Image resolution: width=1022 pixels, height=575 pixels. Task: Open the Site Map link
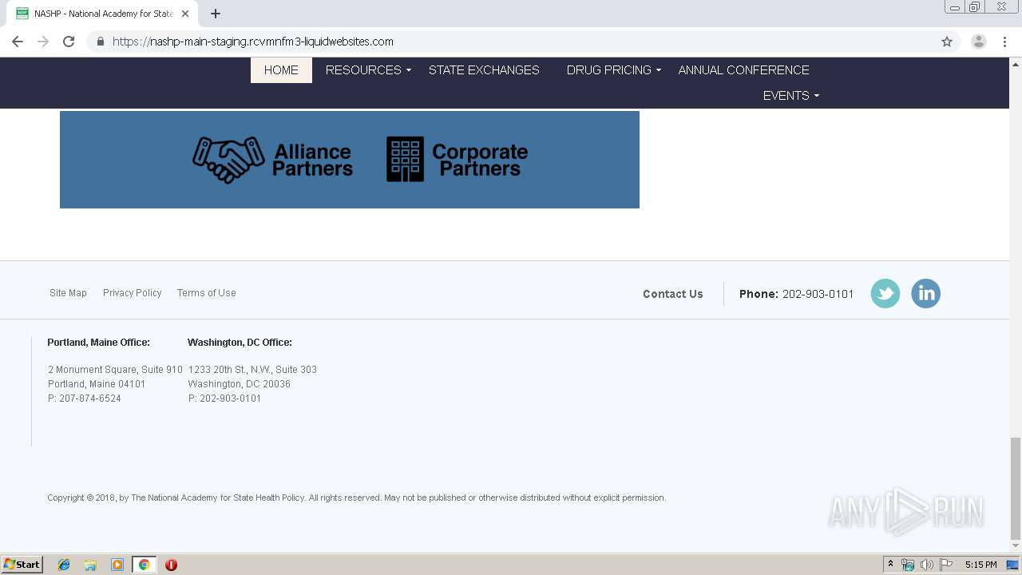(68, 293)
